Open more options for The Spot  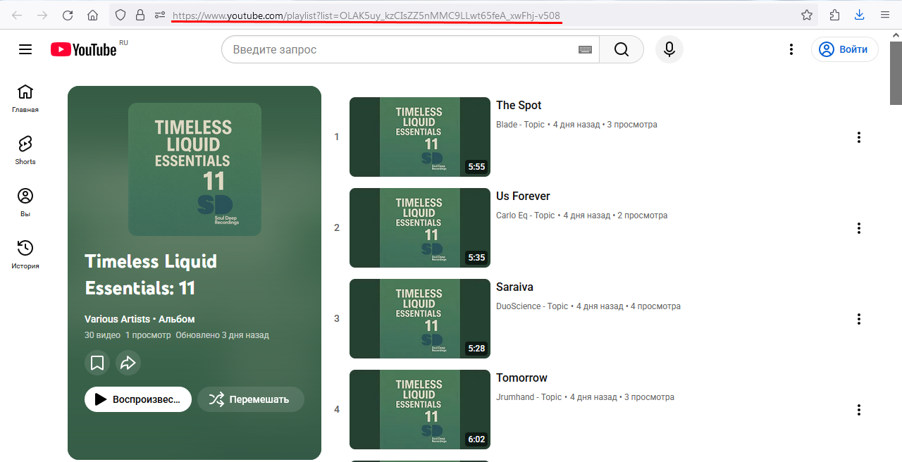(x=858, y=137)
